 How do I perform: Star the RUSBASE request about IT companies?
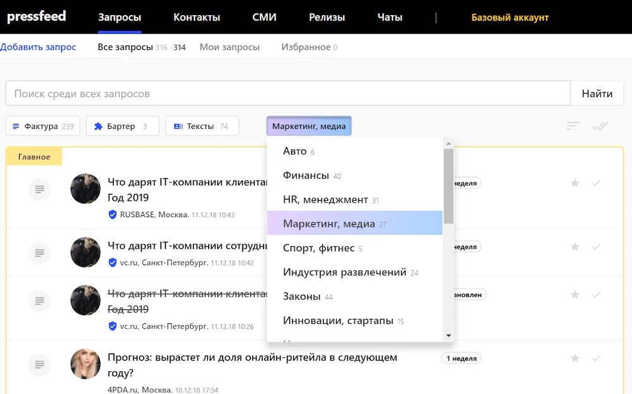pyautogui.click(x=575, y=183)
